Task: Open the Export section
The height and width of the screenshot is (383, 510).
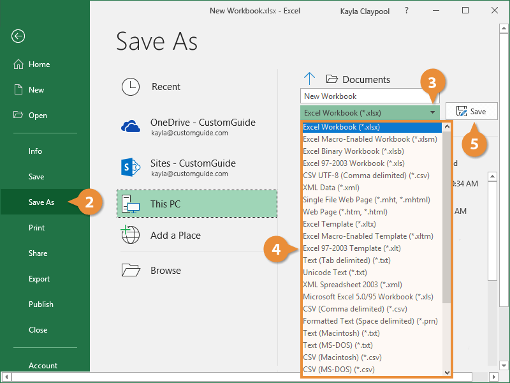Action: tap(38, 278)
